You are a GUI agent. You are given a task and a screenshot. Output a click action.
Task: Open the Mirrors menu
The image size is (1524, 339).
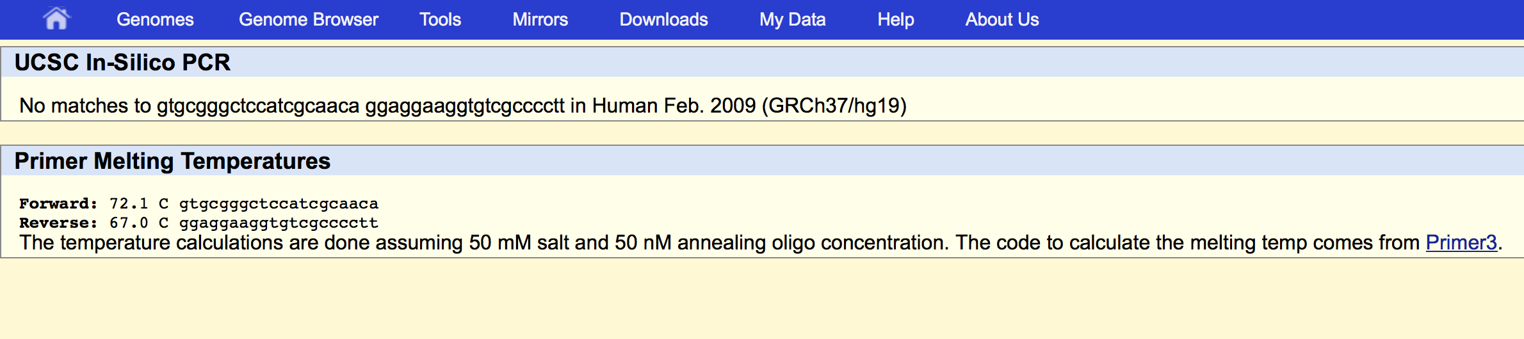click(x=540, y=20)
